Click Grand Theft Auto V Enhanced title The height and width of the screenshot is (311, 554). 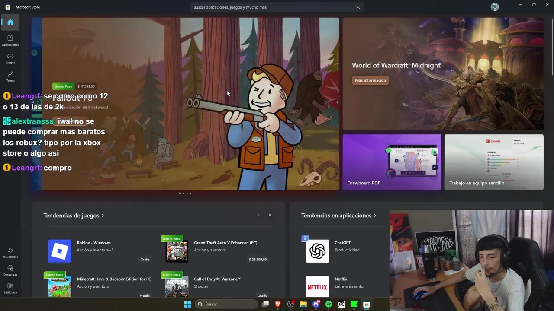[225, 243]
